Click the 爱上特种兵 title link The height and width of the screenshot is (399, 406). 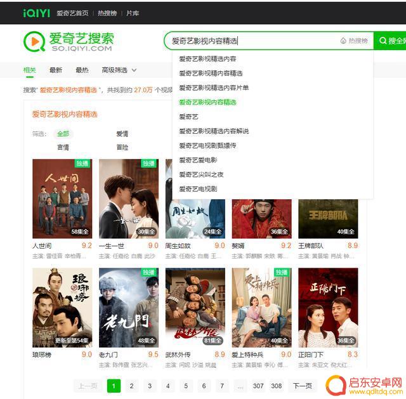247,355
